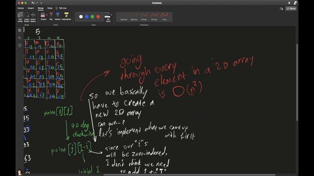The height and width of the screenshot is (176, 314).
Task: Select the Lasso Select tool
Action: [x=26, y=17]
